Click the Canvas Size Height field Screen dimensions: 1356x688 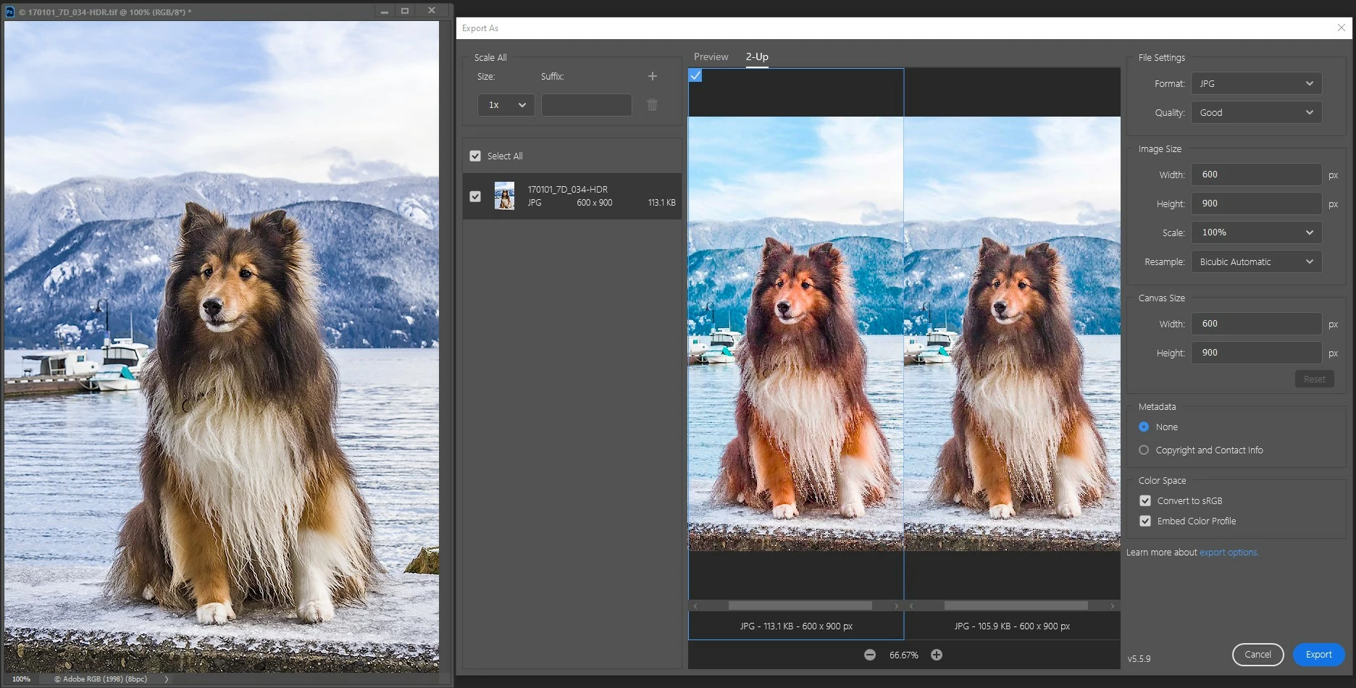(x=1257, y=353)
